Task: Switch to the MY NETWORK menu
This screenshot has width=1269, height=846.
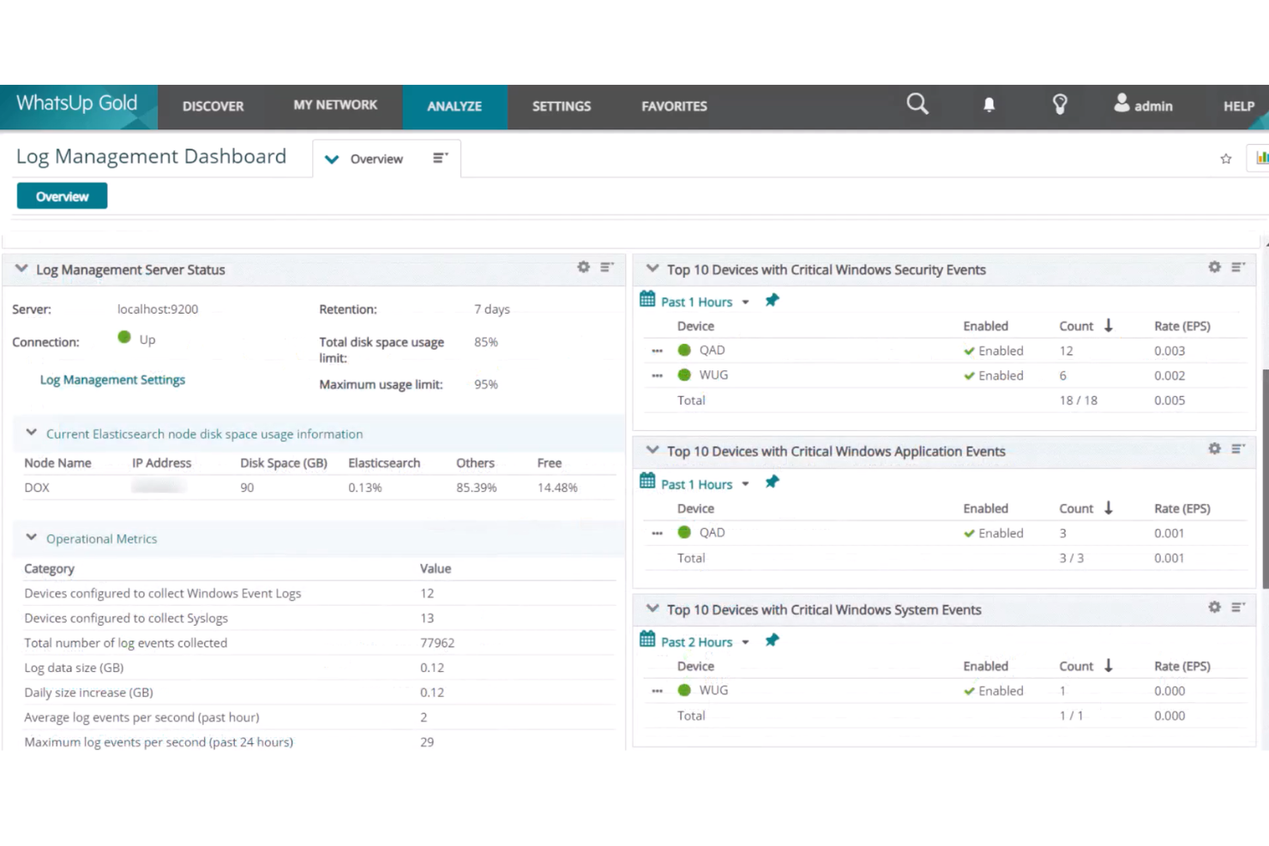Action: point(334,105)
